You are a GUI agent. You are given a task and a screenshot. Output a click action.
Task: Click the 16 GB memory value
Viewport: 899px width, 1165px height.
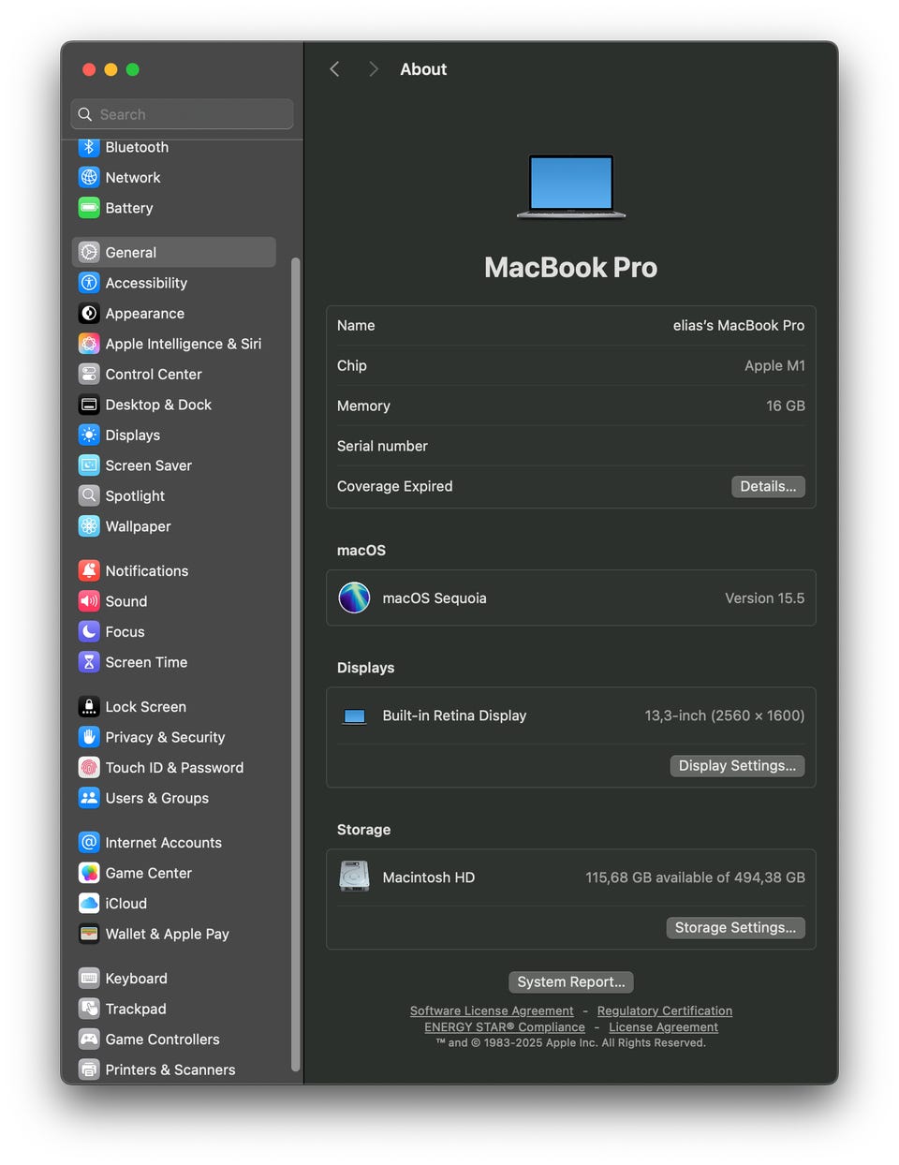pyautogui.click(x=786, y=406)
